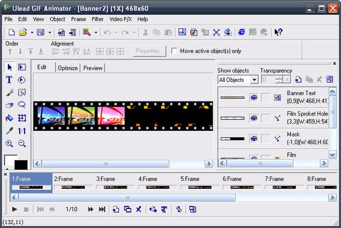Viewport: 341px width, 228px height.
Task: Select the Paint brush tool
Action: pos(10,92)
